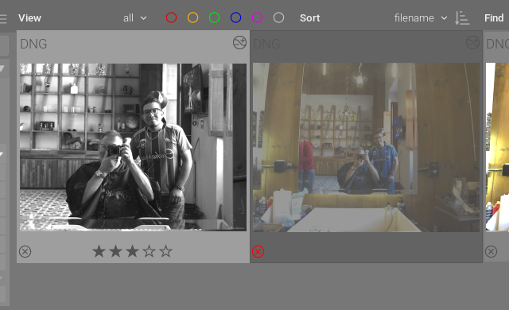
Task: Toggle the sort order direction icon
Action: pyautogui.click(x=462, y=17)
